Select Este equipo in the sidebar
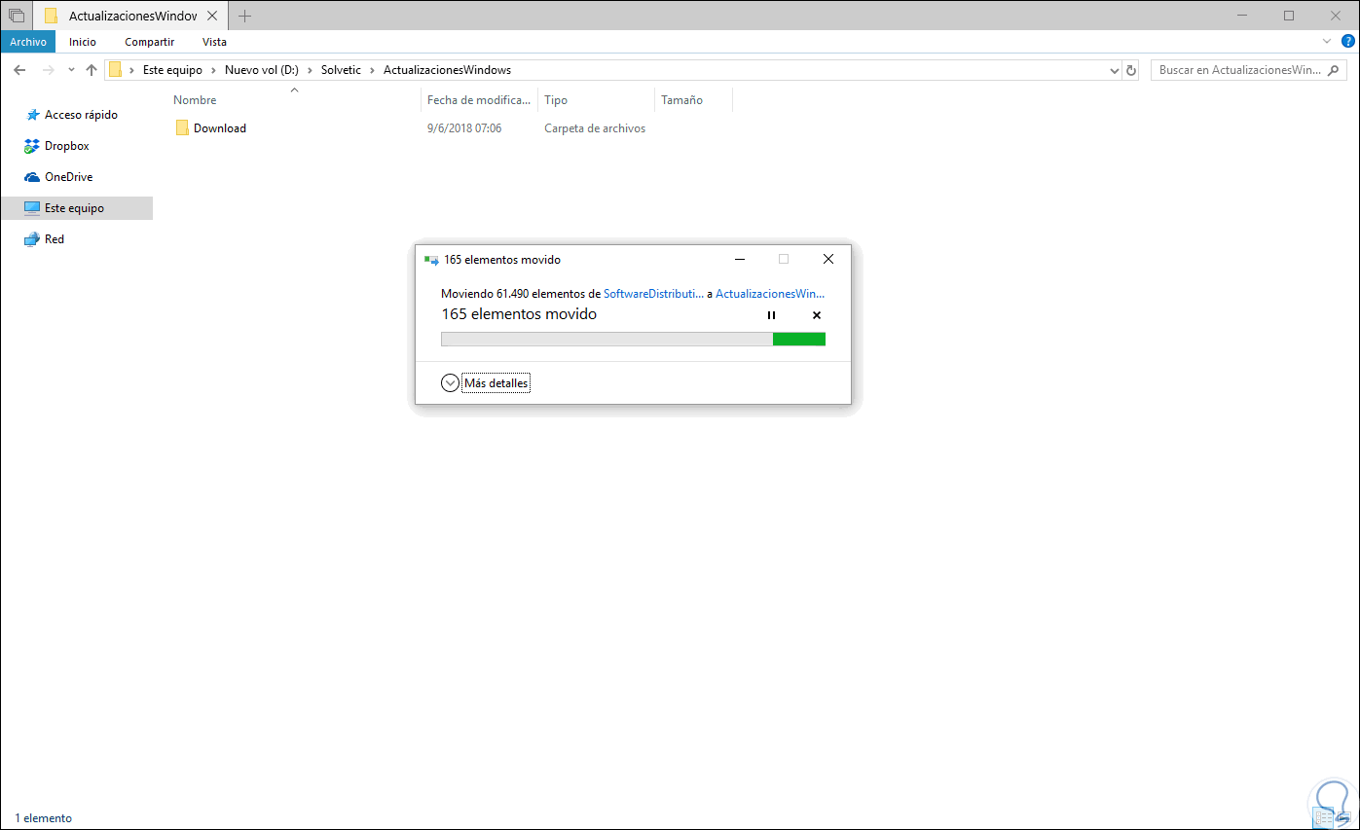The height and width of the screenshot is (830, 1360). click(76, 208)
